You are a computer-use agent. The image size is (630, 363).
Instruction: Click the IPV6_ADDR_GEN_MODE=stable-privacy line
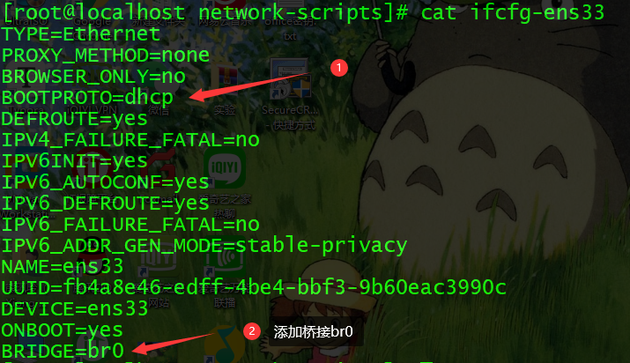pos(204,245)
